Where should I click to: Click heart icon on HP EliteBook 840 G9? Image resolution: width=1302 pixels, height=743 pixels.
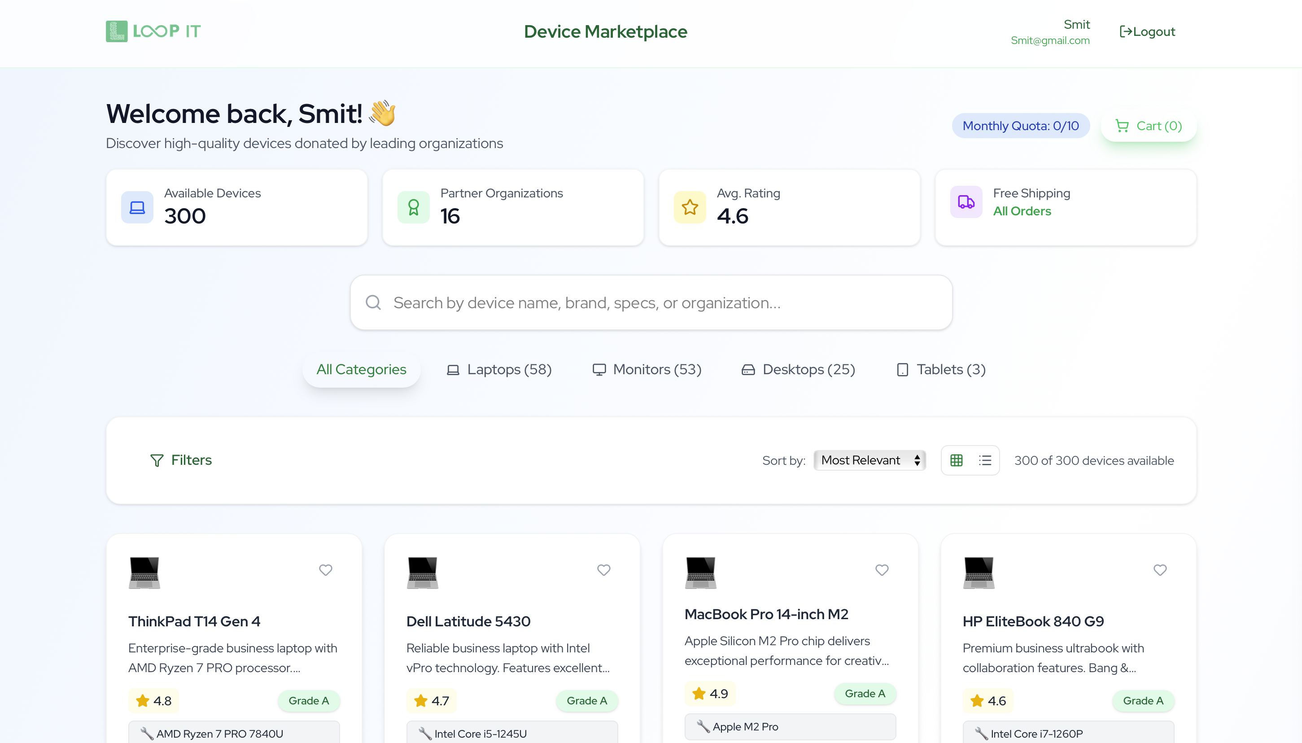(x=1160, y=569)
